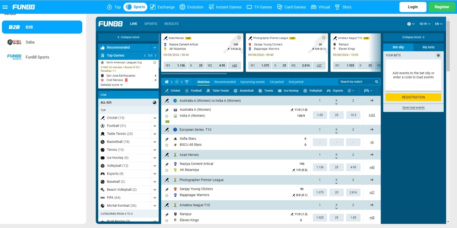Toggle favorite star for AK Nizamiya match
Screen dimensions: 457x228
[167, 170]
